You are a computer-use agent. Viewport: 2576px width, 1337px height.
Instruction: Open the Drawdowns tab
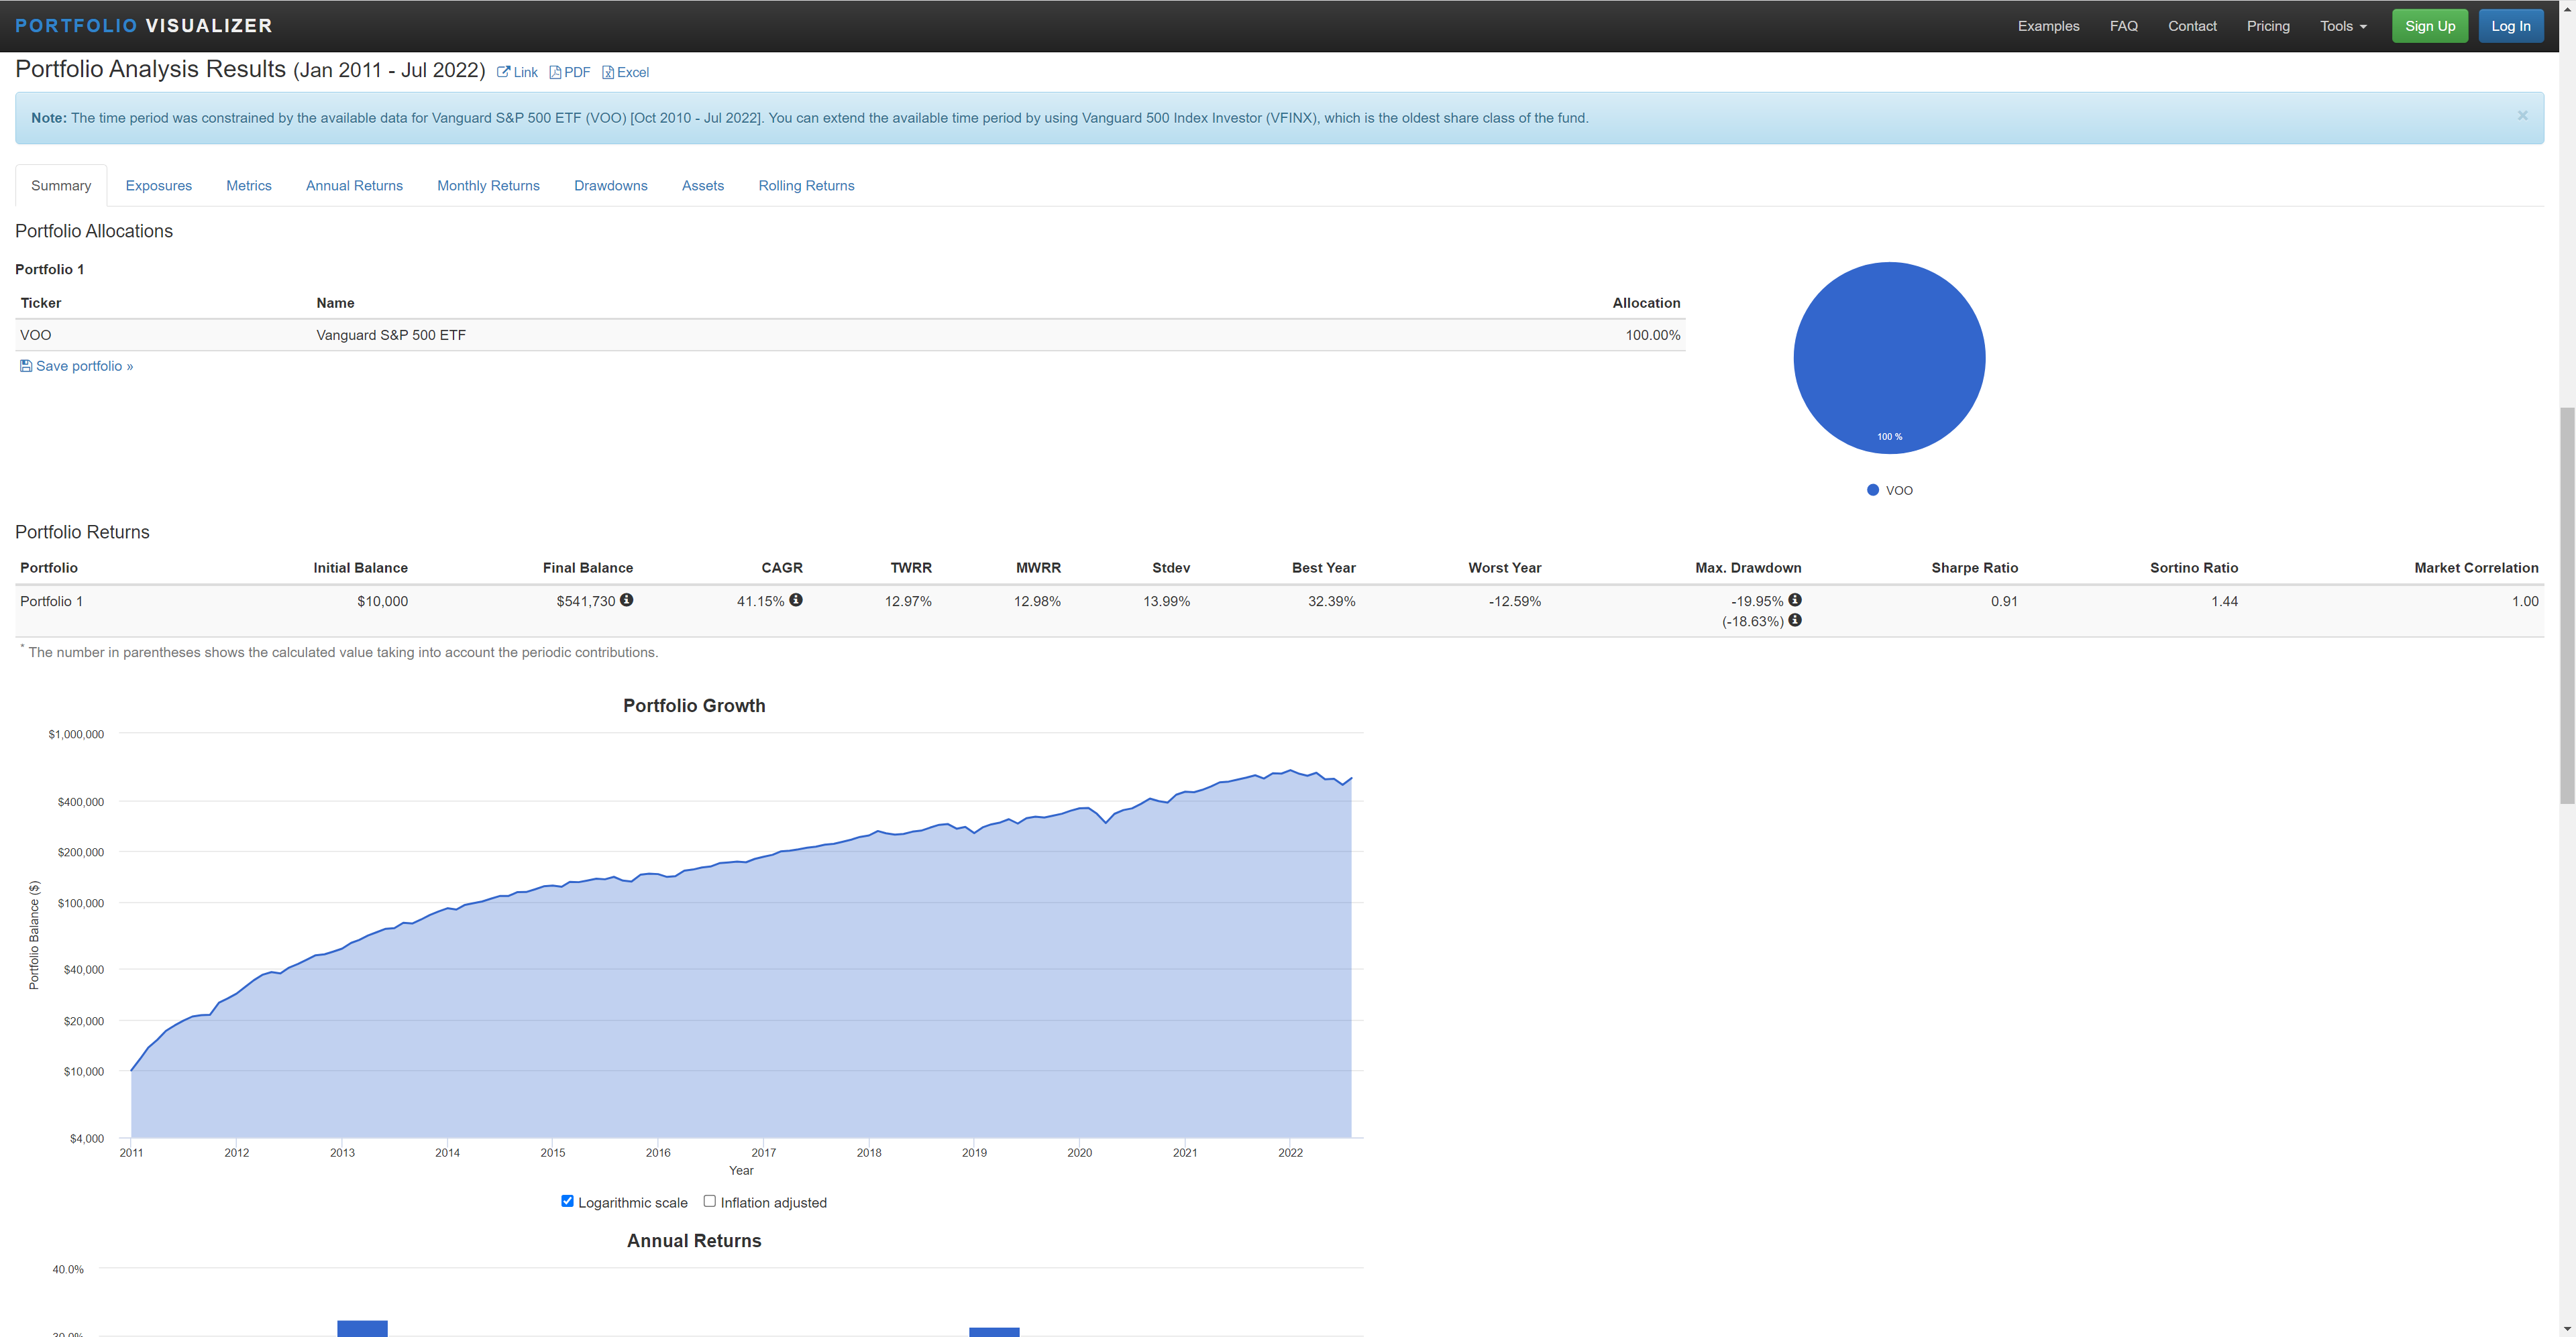[x=611, y=186]
